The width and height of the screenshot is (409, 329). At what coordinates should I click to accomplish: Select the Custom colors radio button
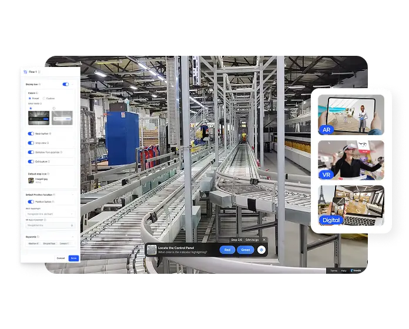44,99
